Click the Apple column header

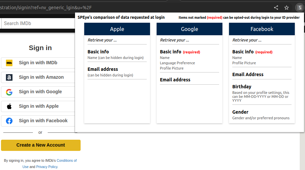click(x=117, y=29)
